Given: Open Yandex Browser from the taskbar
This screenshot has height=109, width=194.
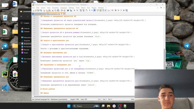Looking at the screenshot, I should [114, 106].
